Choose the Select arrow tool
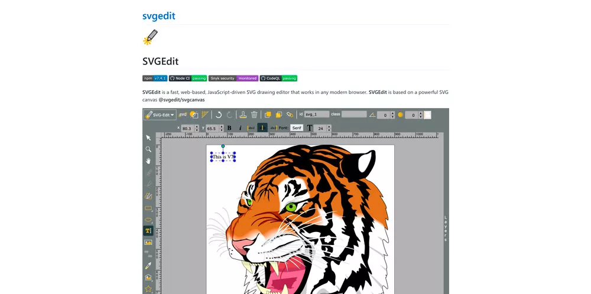This screenshot has height=294, width=591. 148,138
